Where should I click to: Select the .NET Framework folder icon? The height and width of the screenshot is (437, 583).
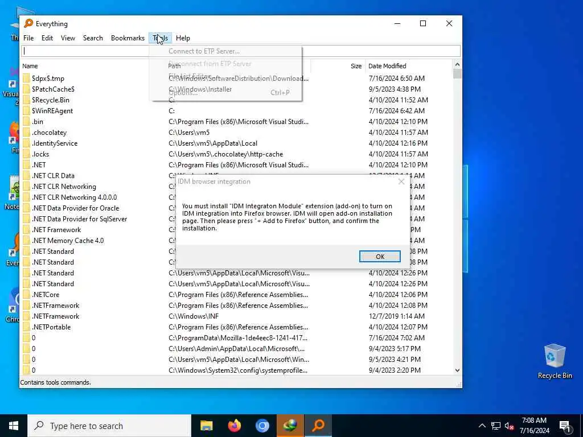[26, 230]
